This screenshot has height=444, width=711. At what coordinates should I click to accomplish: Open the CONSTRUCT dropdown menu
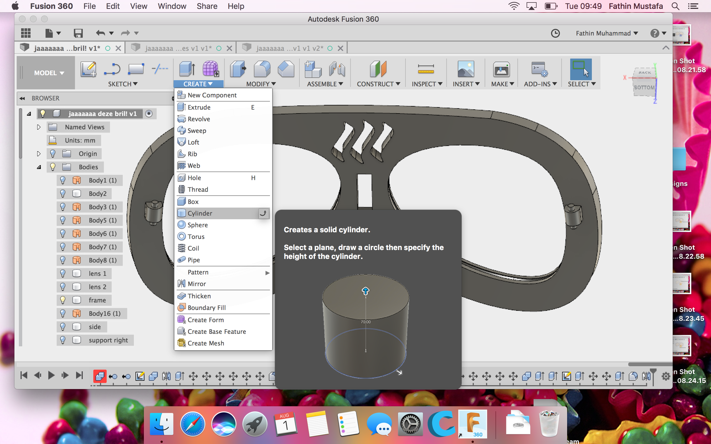coord(379,84)
